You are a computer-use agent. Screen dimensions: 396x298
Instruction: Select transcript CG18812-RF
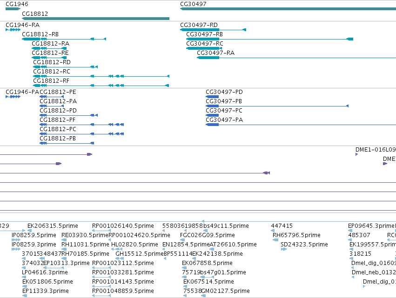point(51,81)
